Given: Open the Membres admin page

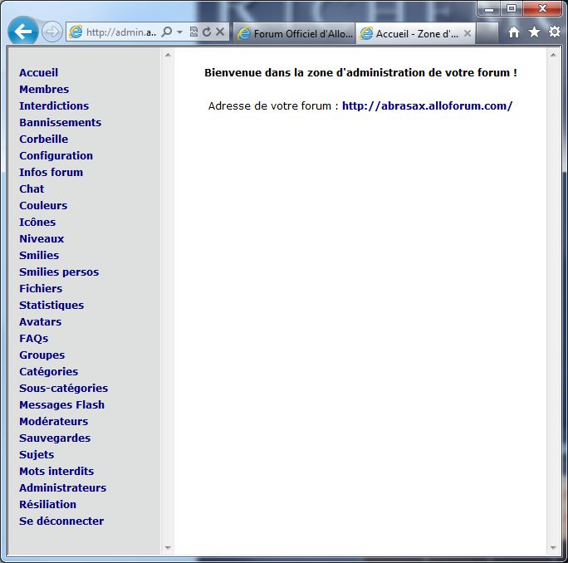Looking at the screenshot, I should coord(44,89).
